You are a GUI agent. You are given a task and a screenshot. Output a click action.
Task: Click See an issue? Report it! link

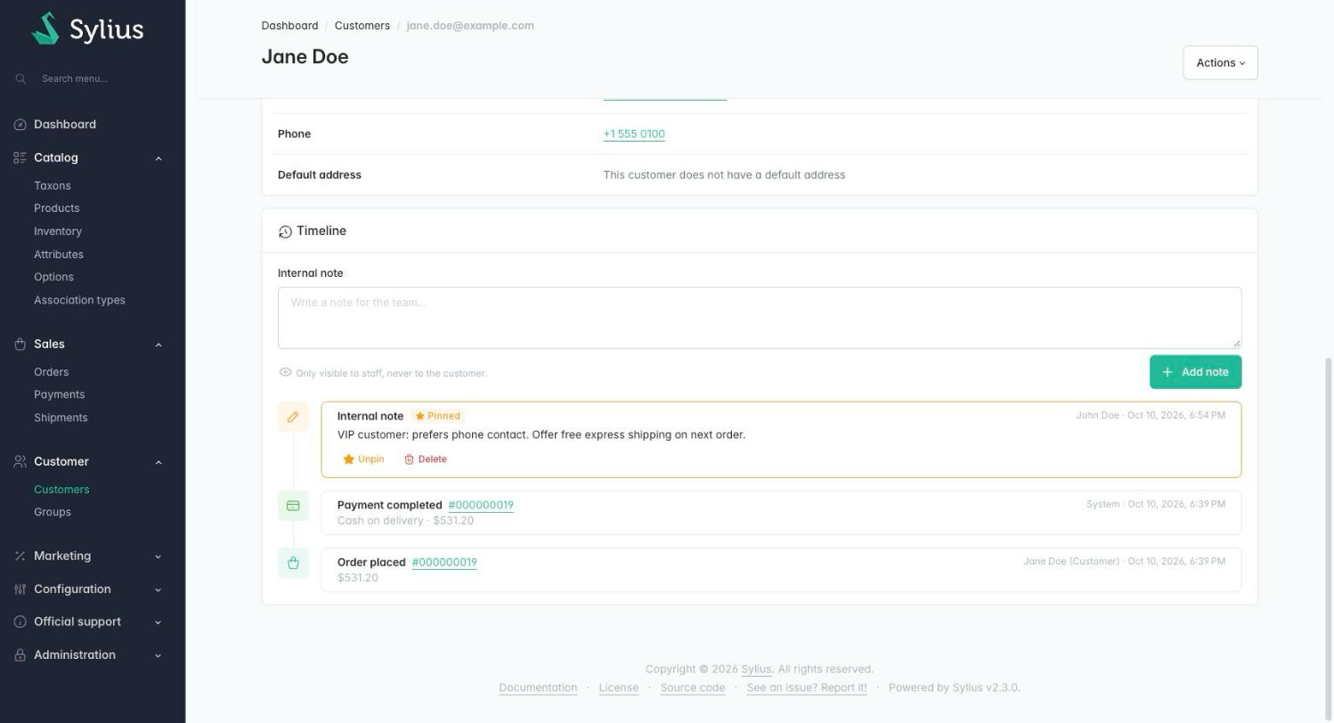[x=807, y=688]
